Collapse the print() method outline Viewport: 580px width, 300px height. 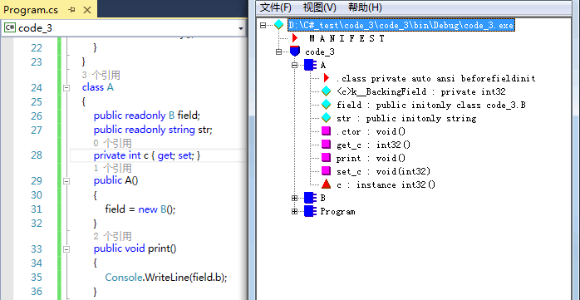click(x=66, y=249)
